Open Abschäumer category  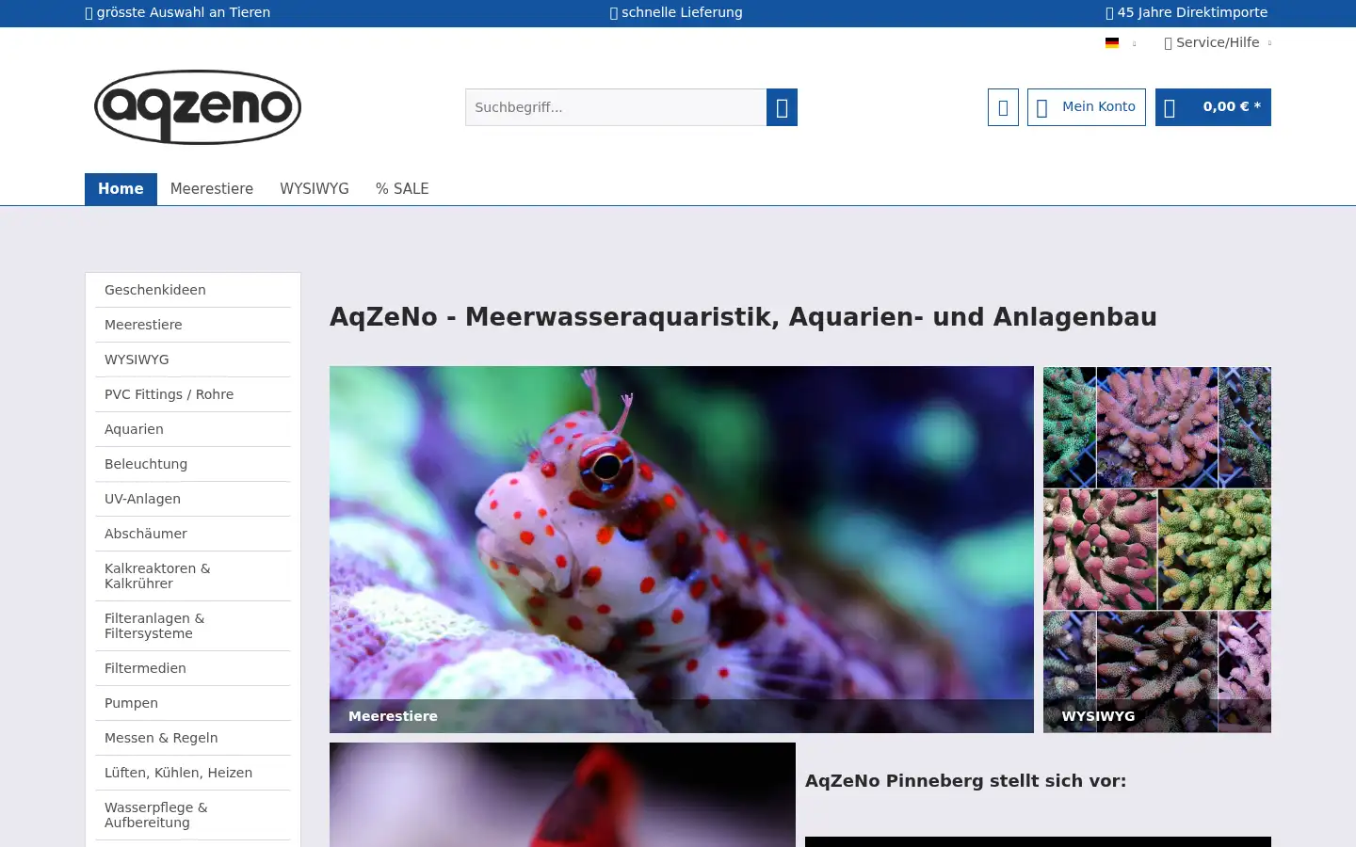[x=193, y=534]
